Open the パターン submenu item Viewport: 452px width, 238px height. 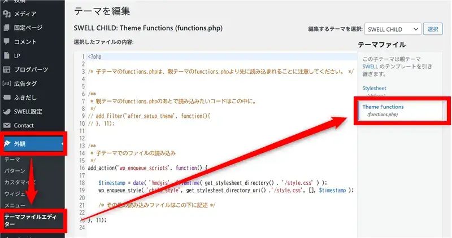tap(15, 171)
